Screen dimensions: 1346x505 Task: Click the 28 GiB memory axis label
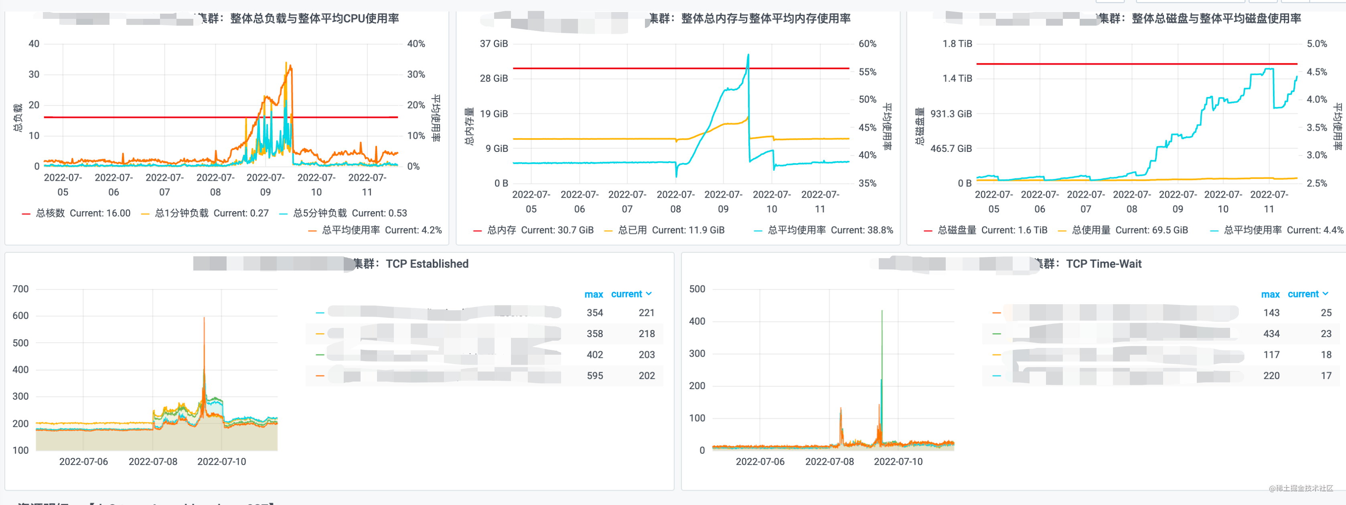click(x=494, y=78)
